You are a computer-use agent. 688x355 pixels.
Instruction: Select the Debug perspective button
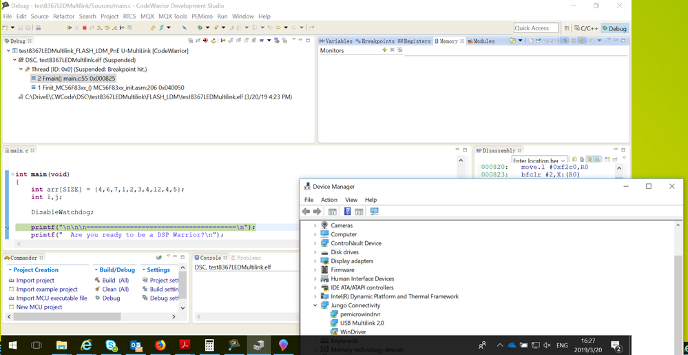(x=614, y=28)
